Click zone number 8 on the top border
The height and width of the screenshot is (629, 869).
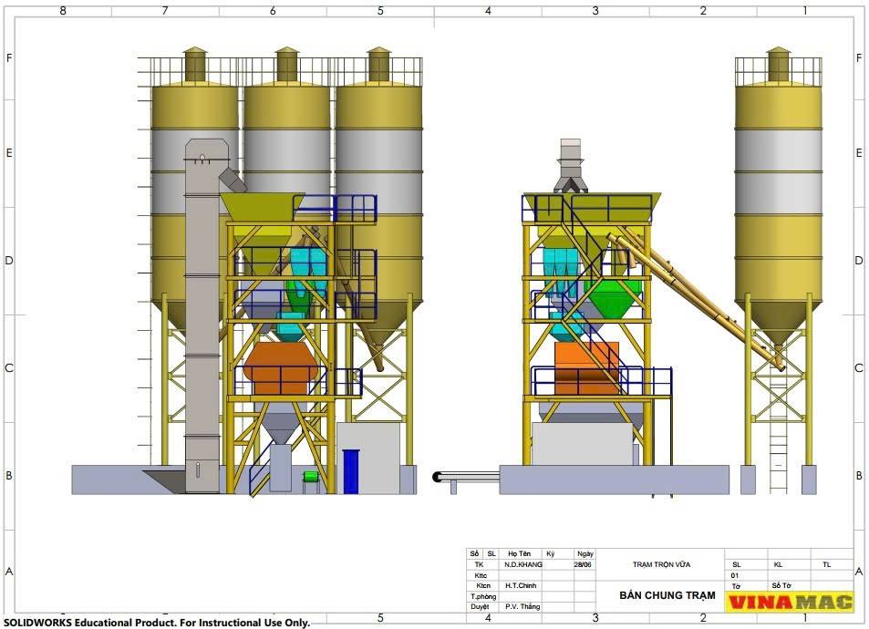(62, 11)
